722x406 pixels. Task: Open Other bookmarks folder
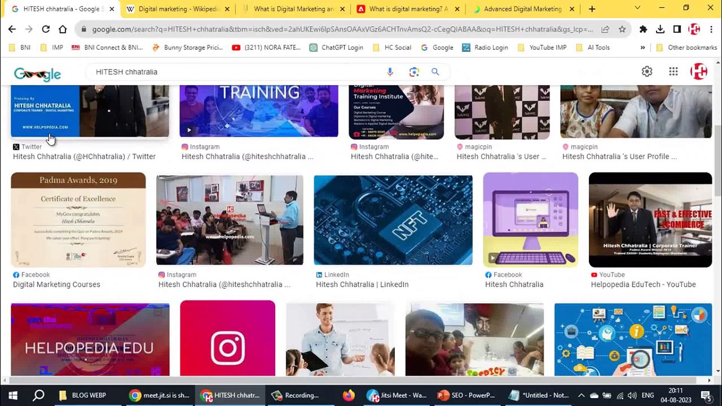tap(686, 47)
